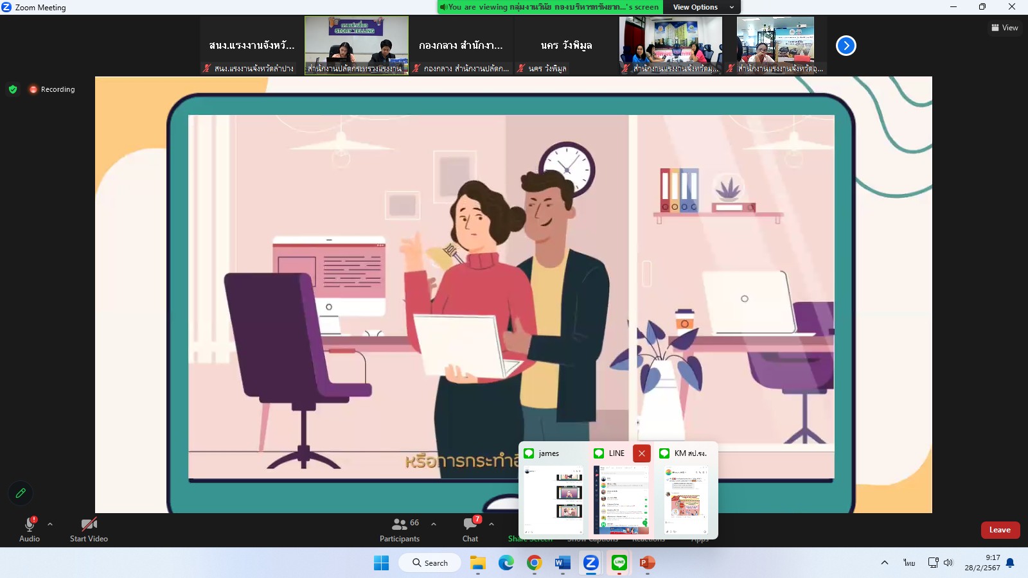The width and height of the screenshot is (1028, 578).
Task: Open PowerPoint from taskbar
Action: tap(648, 563)
